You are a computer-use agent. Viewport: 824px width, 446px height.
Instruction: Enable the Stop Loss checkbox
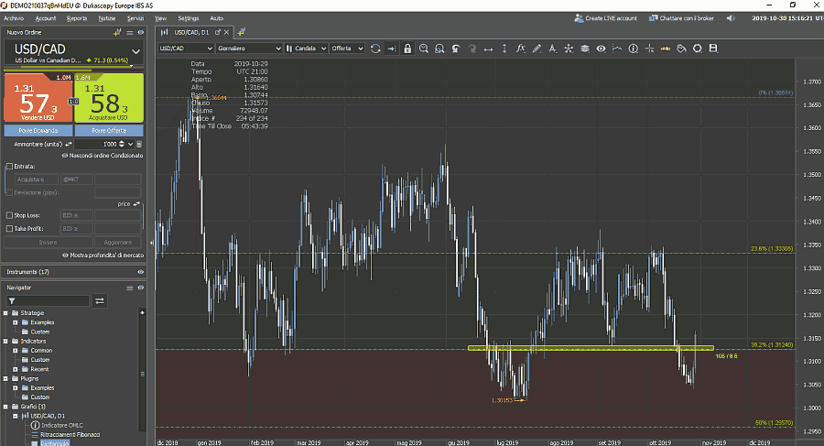pos(10,215)
